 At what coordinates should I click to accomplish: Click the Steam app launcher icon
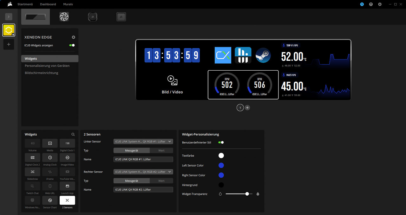coord(263,55)
